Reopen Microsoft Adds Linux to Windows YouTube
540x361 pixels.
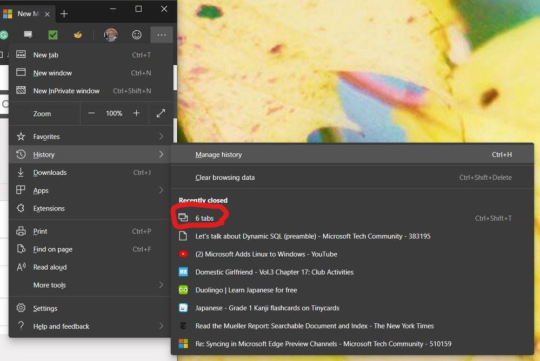point(352,254)
